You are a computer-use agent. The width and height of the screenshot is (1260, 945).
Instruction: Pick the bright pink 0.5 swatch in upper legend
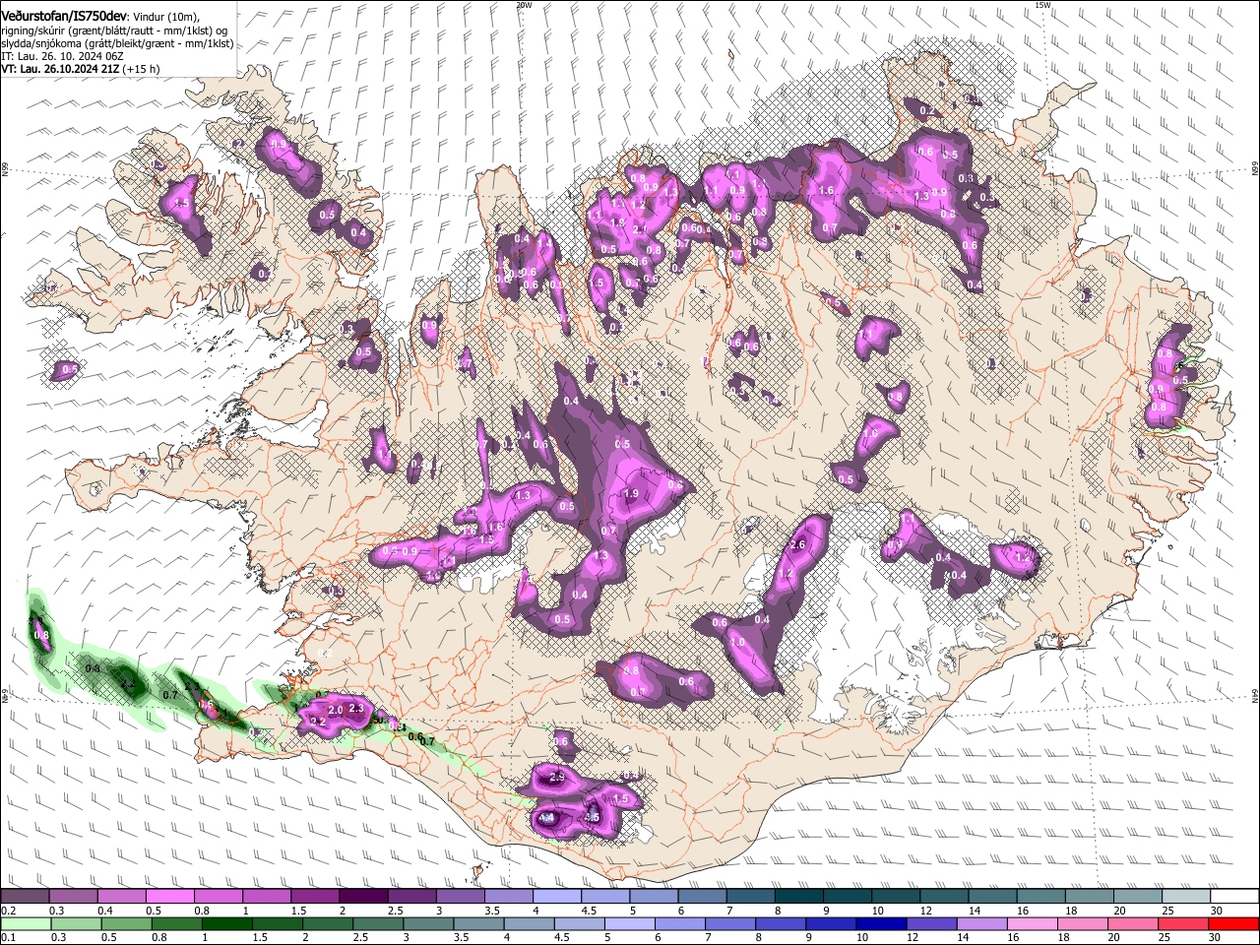tap(169, 897)
